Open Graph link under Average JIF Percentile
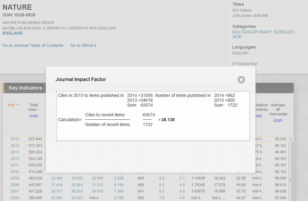The width and height of the screenshot is (308, 201). click(x=278, y=120)
